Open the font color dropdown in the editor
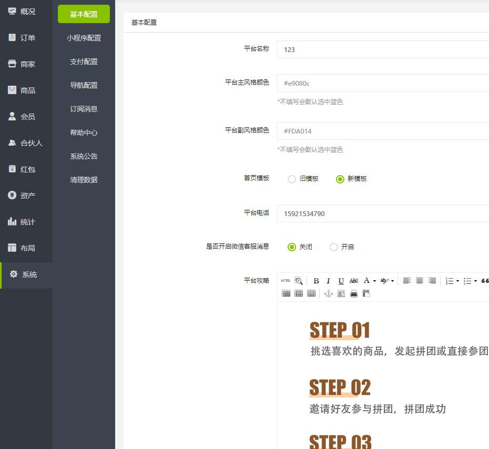Image resolution: width=489 pixels, height=449 pixels. (374, 281)
